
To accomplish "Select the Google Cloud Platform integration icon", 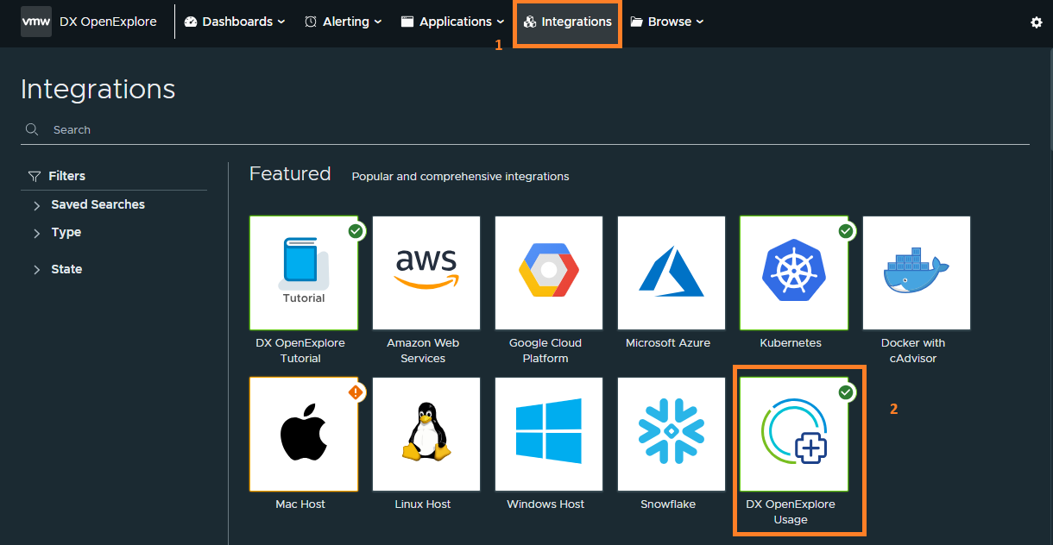I will [549, 272].
